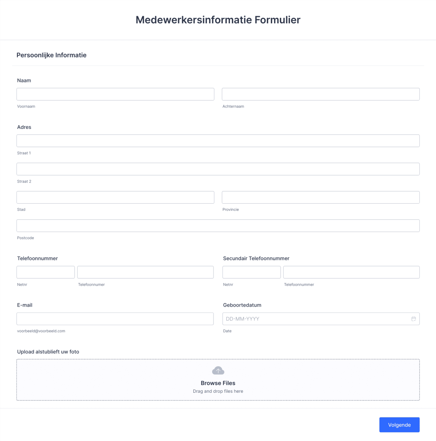Image resolution: width=436 pixels, height=441 pixels.
Task: Click the Netnr field under Secundair Telefoonnummer
Action: (x=251, y=272)
